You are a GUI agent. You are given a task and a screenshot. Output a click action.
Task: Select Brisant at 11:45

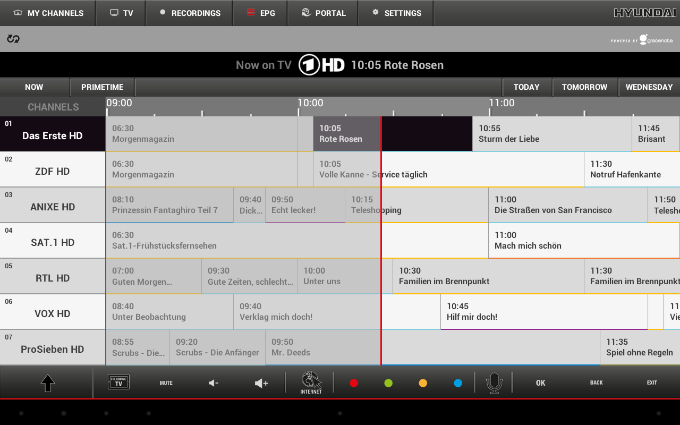tap(656, 134)
